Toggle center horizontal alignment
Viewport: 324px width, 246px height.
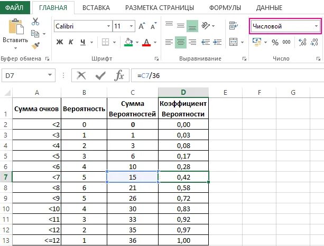point(181,42)
